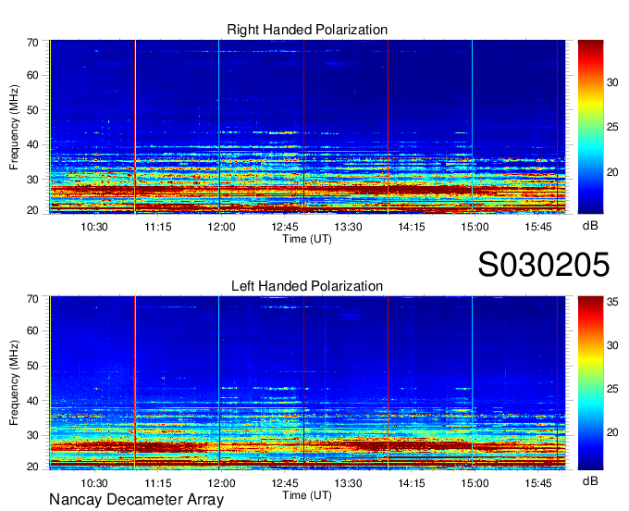Click the 11:15 tick on the right-handed plot

coord(157,227)
